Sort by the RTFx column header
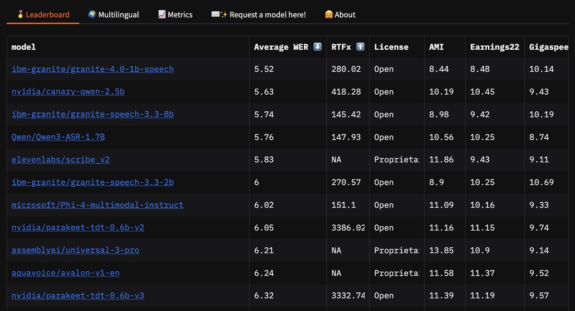575x311 pixels. pos(348,47)
